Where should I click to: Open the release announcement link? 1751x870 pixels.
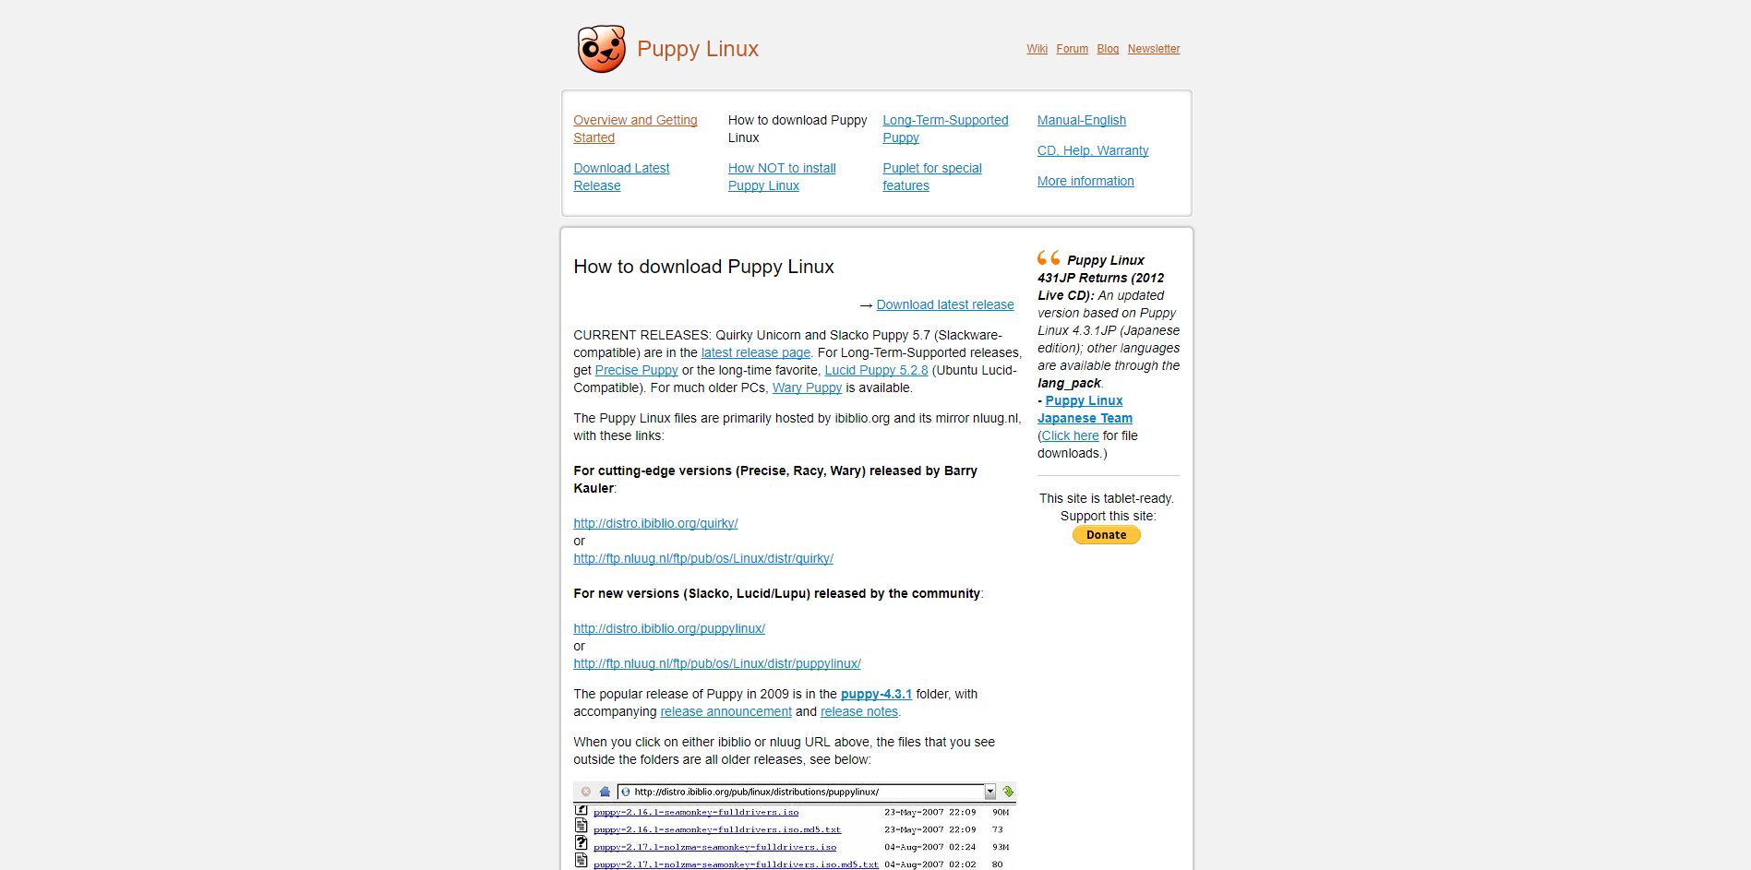tap(726, 711)
